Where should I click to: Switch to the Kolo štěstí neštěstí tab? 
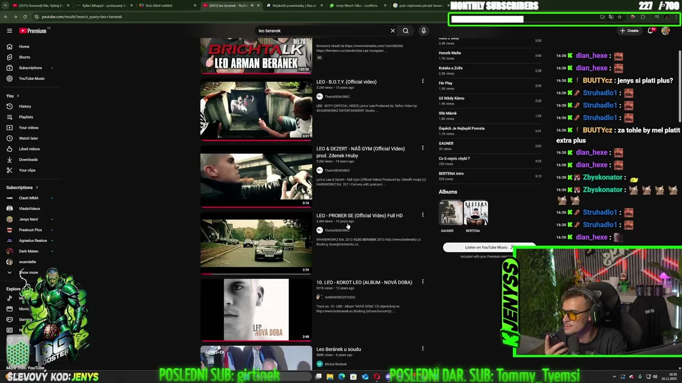(x=167, y=5)
